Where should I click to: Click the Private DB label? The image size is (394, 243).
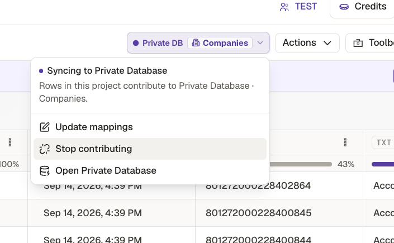point(163,43)
